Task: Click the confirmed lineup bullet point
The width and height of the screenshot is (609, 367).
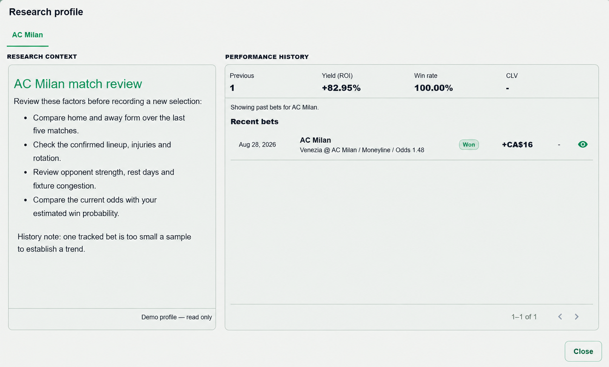Action: coord(102,151)
